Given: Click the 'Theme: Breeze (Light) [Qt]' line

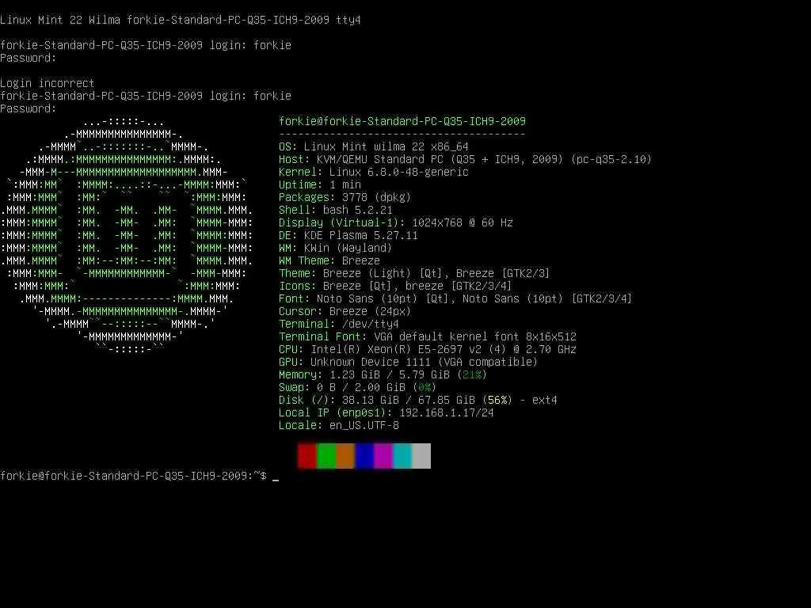Looking at the screenshot, I should [414, 273].
